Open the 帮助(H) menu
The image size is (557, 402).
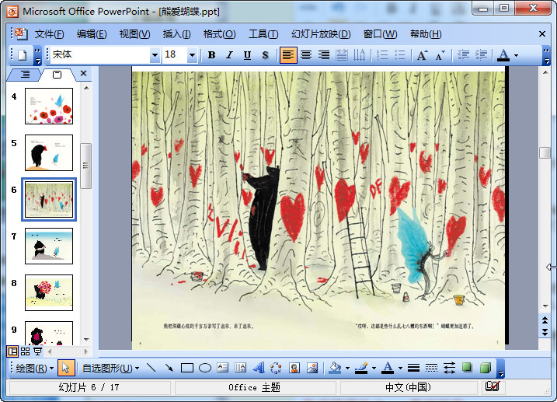point(426,34)
